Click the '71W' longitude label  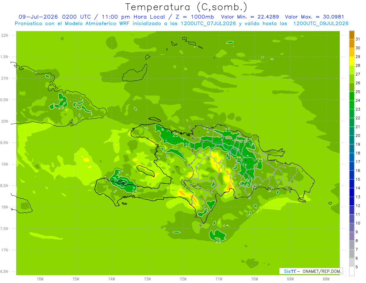(219, 279)
